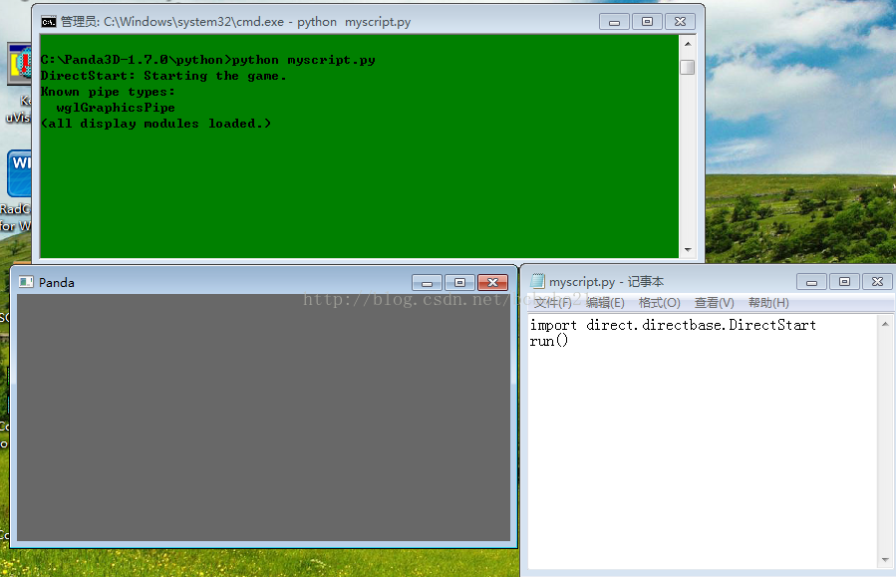Click Notepad scrollbar down arrow
The width and height of the screenshot is (896, 577).
tap(885, 560)
